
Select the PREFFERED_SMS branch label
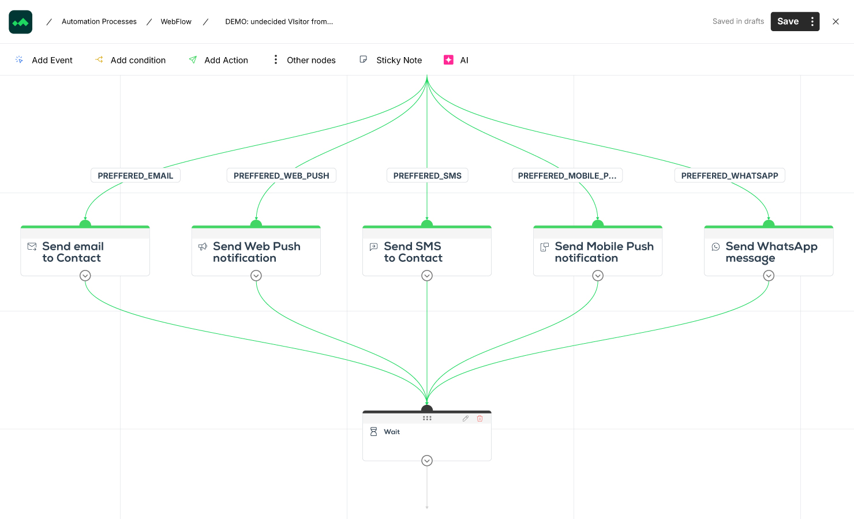(428, 175)
